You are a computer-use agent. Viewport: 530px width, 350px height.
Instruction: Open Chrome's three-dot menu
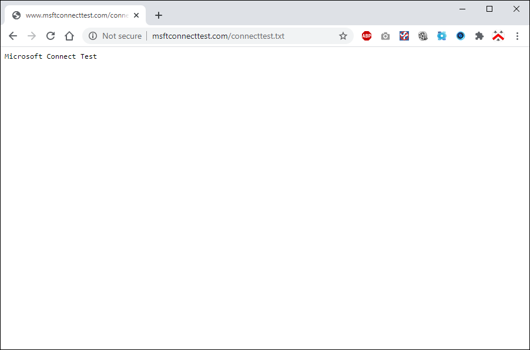pos(517,36)
